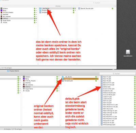Image resolution: width=136 pixels, height=133 pixels.
Task: Select purple Bang icon in upper window
Action: click(x=1, y=11)
